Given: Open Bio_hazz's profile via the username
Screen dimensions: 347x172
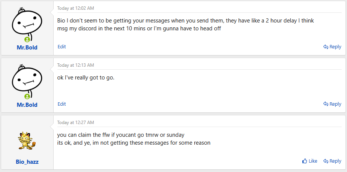Looking at the screenshot, I should [27, 162].
